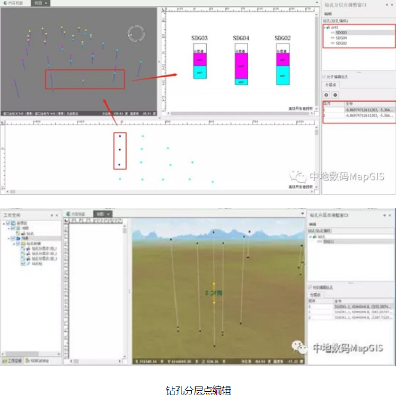Select coordinate row 0 in lower table
This screenshot has height=396, width=396.
tap(350, 307)
